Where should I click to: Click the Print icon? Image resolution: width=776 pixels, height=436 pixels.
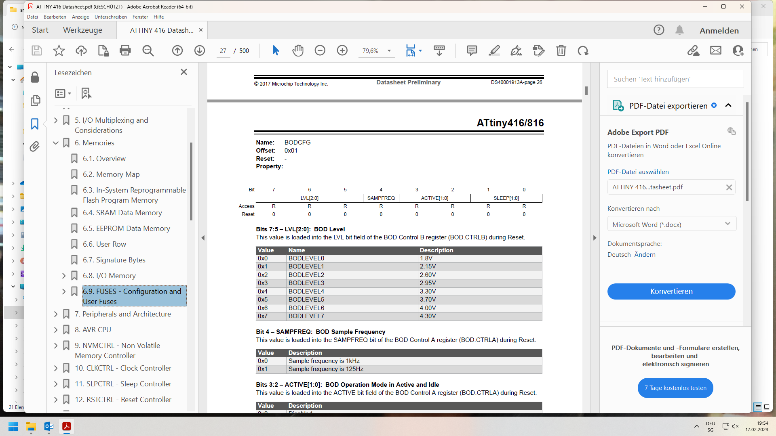pos(125,50)
